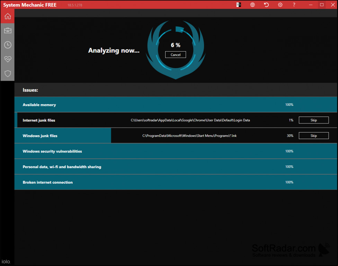
Task: Maximize the System Mechanic window
Action: pyautogui.click(x=322, y=5)
